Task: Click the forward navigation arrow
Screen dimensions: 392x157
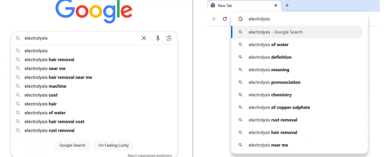Action: coord(213,19)
